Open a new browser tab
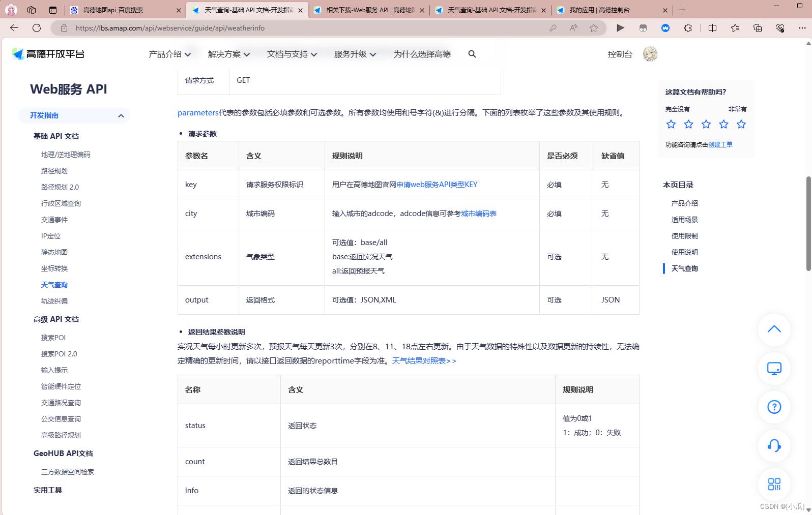Viewport: 812px width, 515px height. [682, 10]
